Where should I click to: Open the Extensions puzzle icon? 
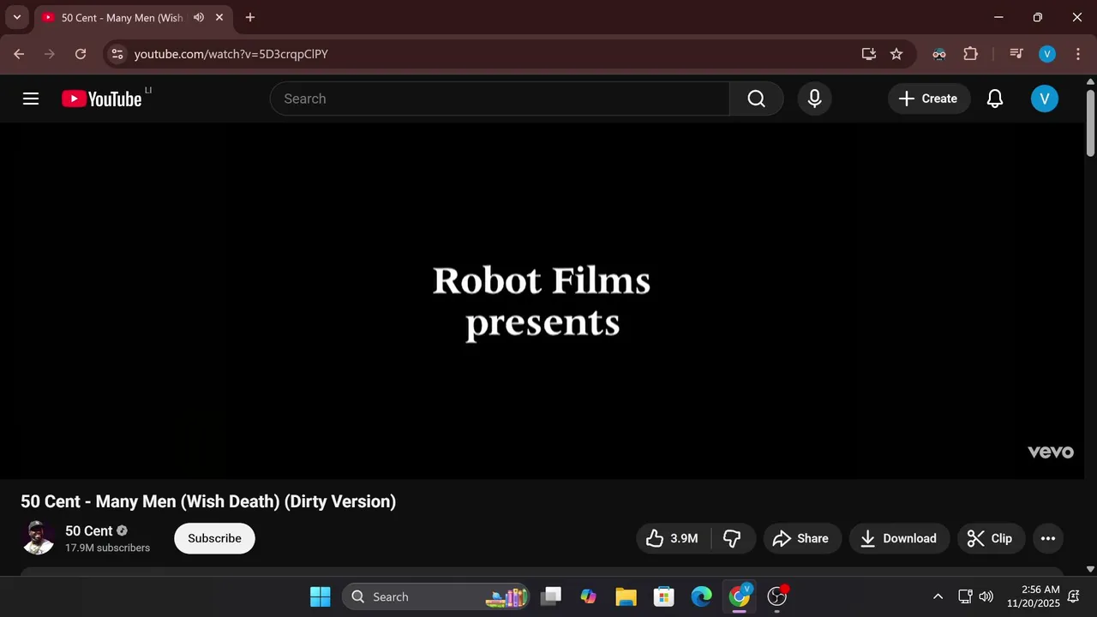(970, 54)
